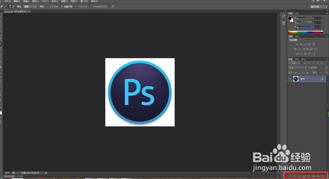Filter layers by pixel layers icon
The height and width of the screenshot is (179, 329).
tap(305, 63)
